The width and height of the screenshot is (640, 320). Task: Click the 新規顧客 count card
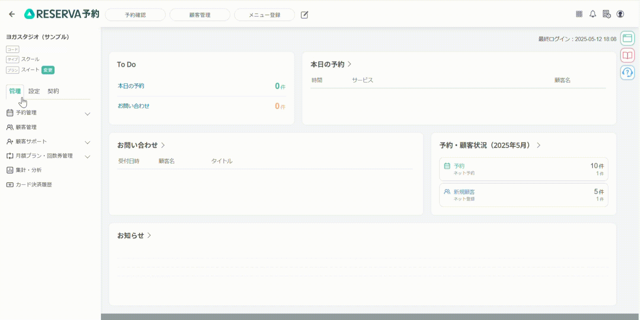click(524, 195)
